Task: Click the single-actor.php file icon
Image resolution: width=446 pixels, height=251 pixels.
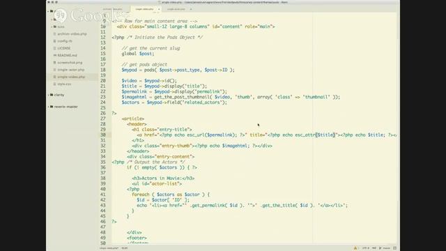Action: [x=54, y=70]
